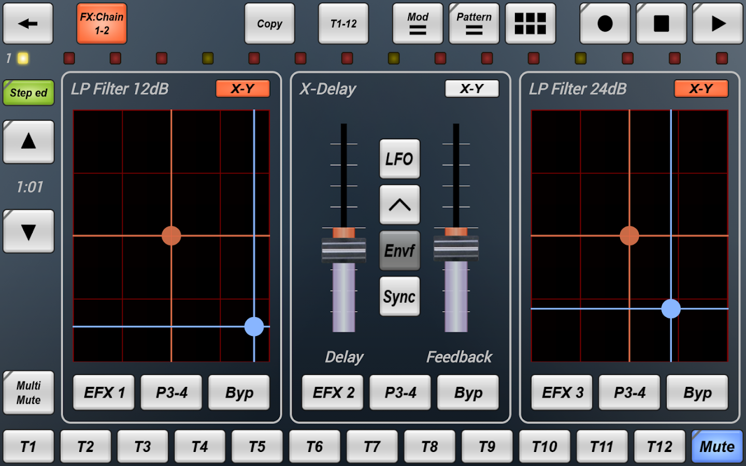The image size is (746, 466).
Task: Toggle X-Y mode on the X-Delay effect
Action: pyautogui.click(x=471, y=89)
